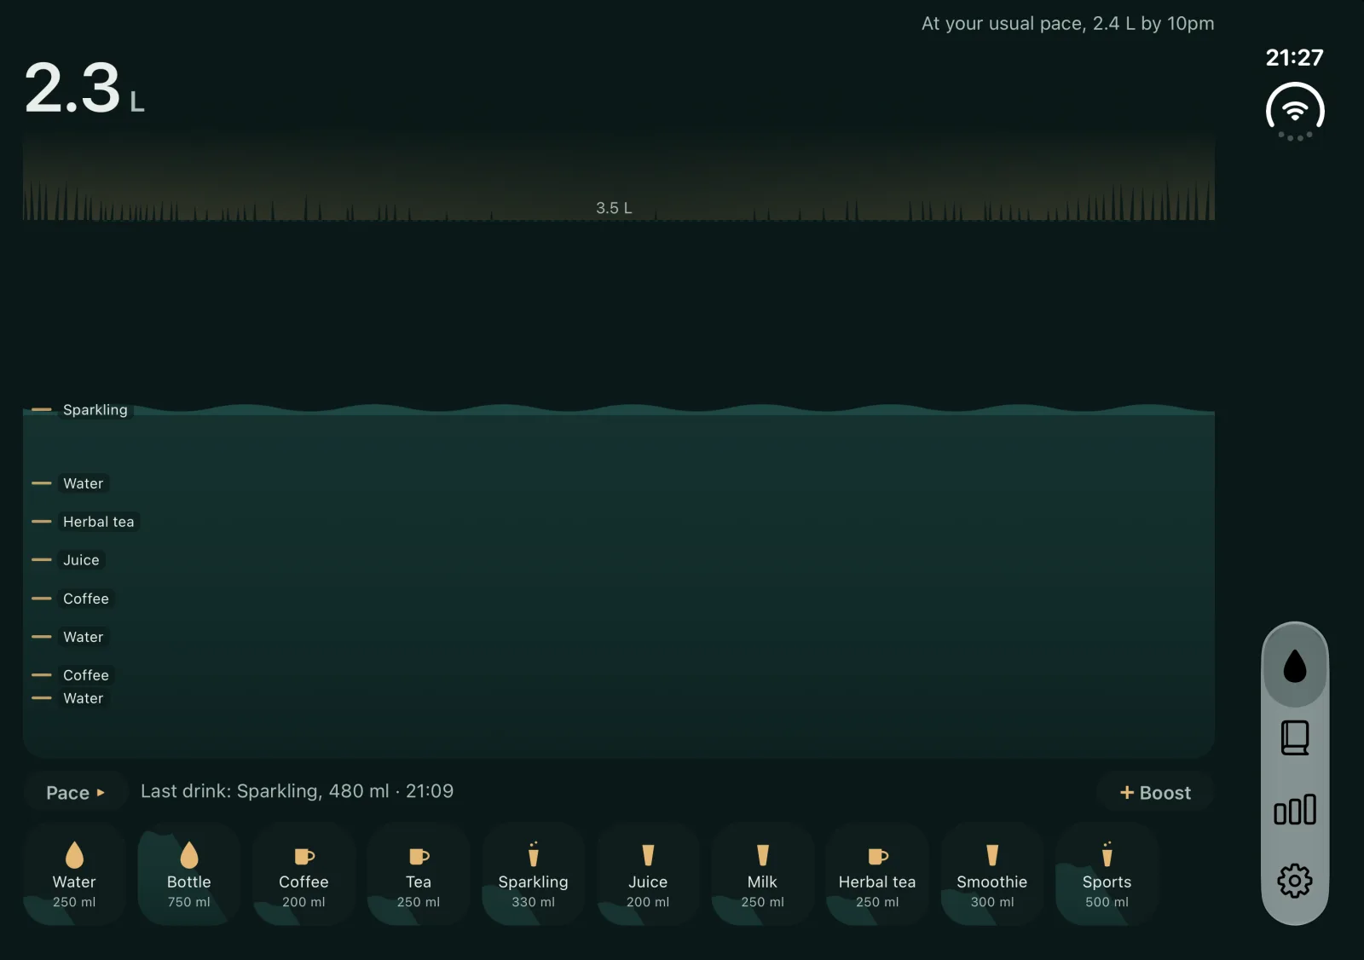Log a 250 ml Water drink
Viewport: 1364px width, 960px height.
(74, 874)
